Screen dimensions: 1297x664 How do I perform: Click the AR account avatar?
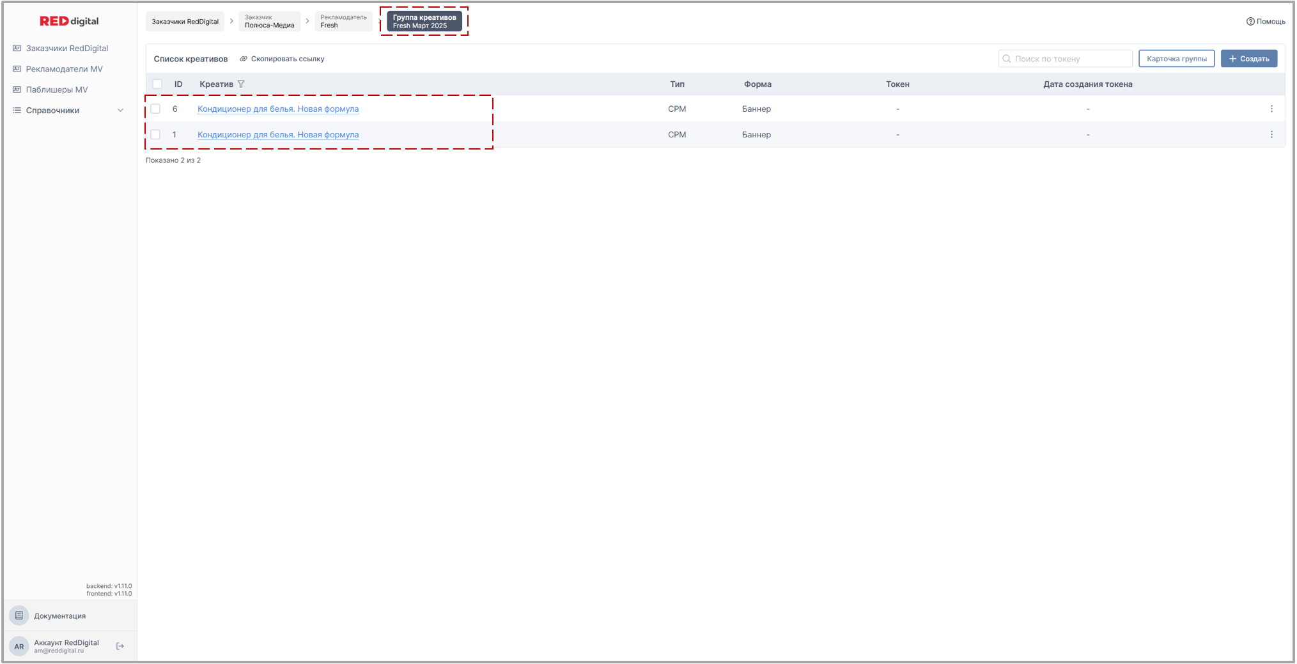click(19, 646)
